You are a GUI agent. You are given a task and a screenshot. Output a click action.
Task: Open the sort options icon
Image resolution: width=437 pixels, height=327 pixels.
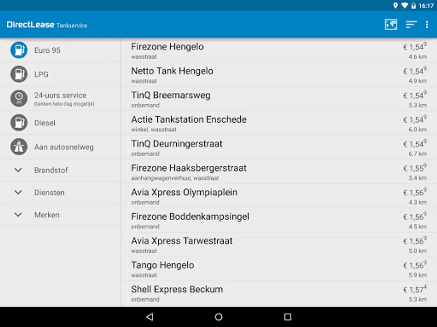(x=411, y=24)
